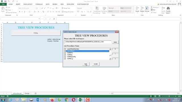Click Merge & Center command

pos(69,12)
